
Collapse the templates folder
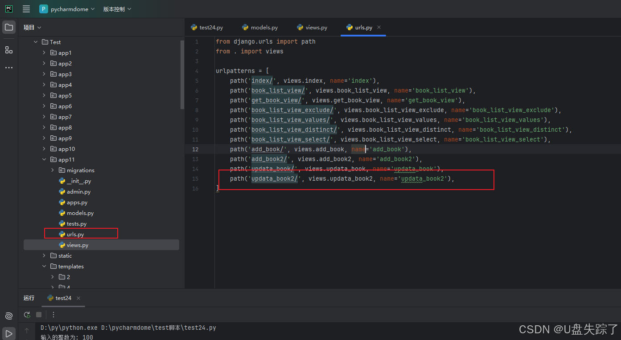click(x=44, y=266)
